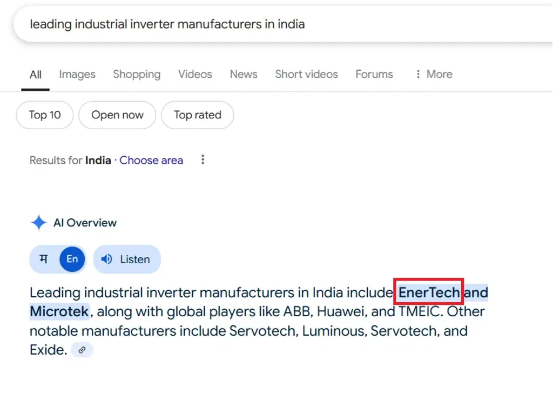Select the All results tab
The width and height of the screenshot is (553, 400).
click(x=36, y=75)
